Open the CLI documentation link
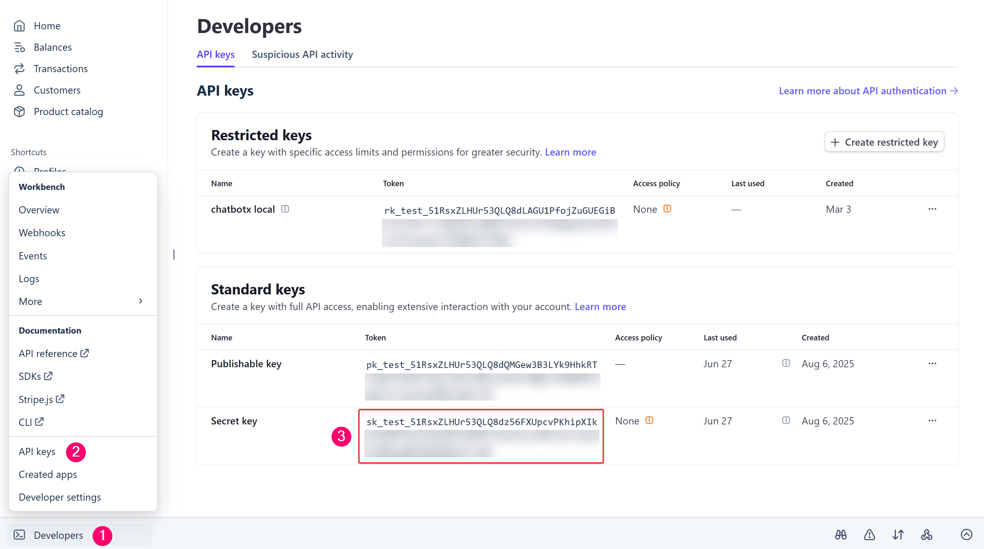The height and width of the screenshot is (549, 984). point(31,422)
